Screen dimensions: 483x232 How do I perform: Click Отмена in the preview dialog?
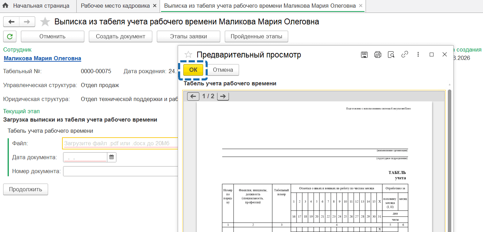(x=223, y=70)
